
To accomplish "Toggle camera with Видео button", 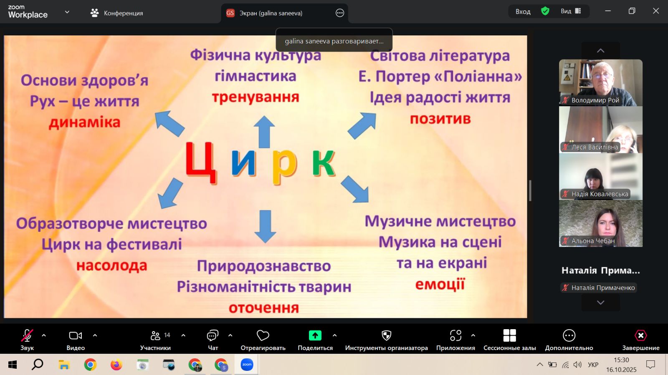I will coord(76,336).
